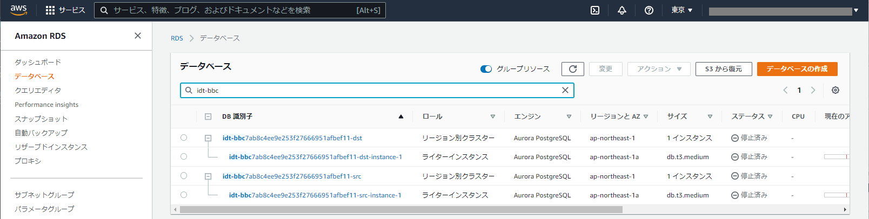Clear the idt-bbc search filter
This screenshot has width=869, height=219.
(565, 90)
